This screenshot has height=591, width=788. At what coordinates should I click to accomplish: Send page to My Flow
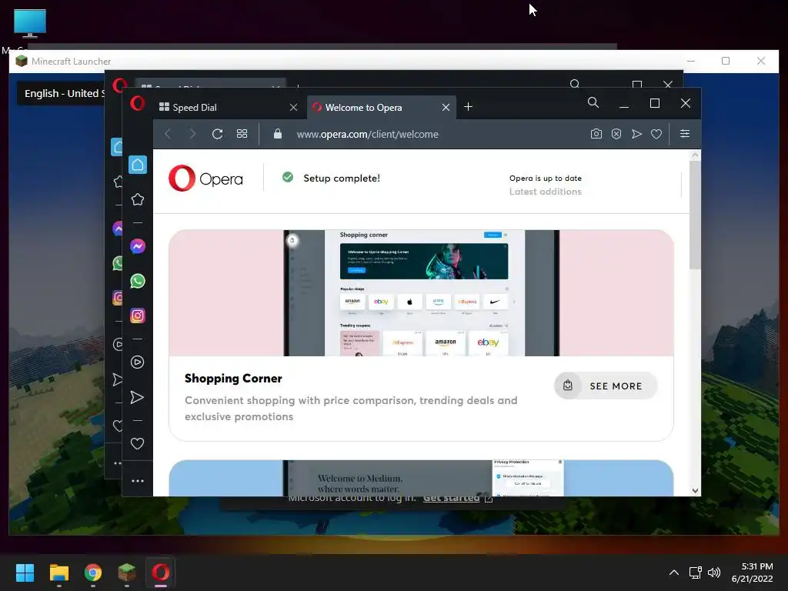(636, 134)
